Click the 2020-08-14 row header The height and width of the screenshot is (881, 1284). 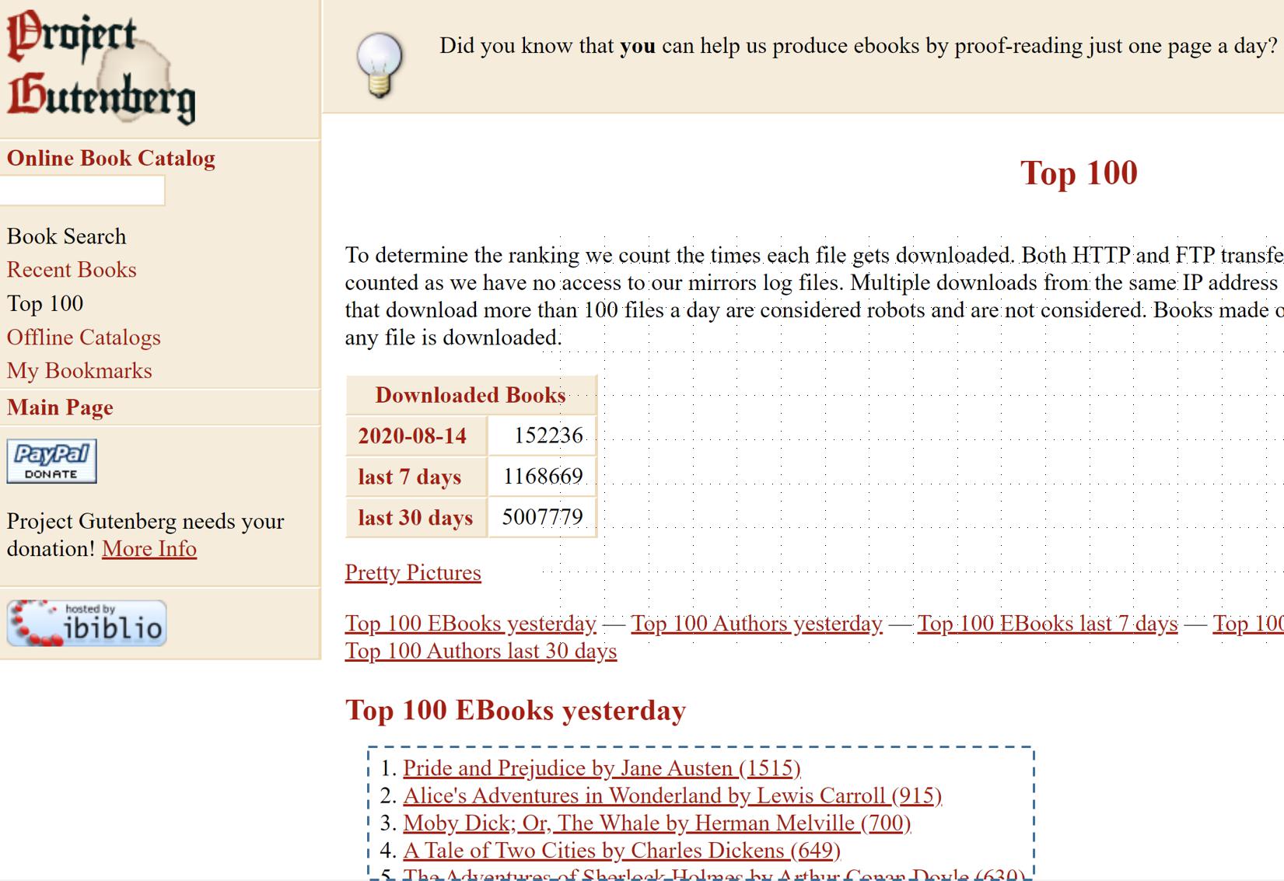click(x=416, y=435)
